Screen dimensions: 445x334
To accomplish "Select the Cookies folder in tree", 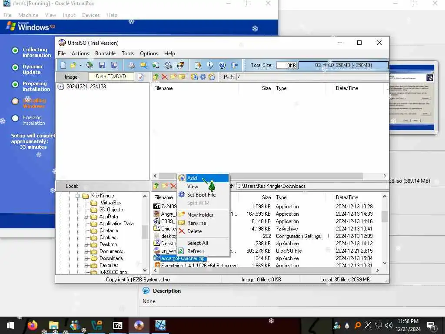I will (108, 237).
